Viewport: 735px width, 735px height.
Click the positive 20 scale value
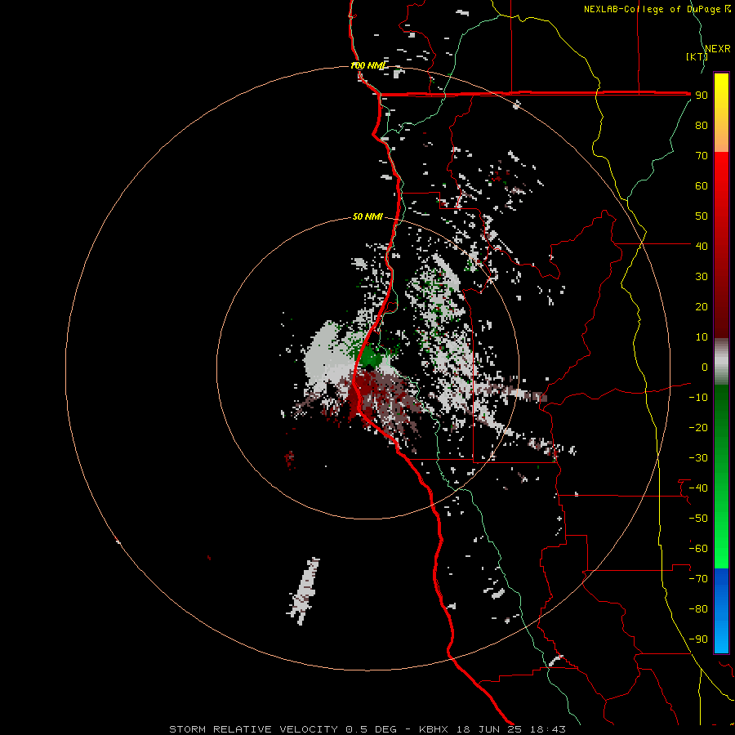coord(702,306)
